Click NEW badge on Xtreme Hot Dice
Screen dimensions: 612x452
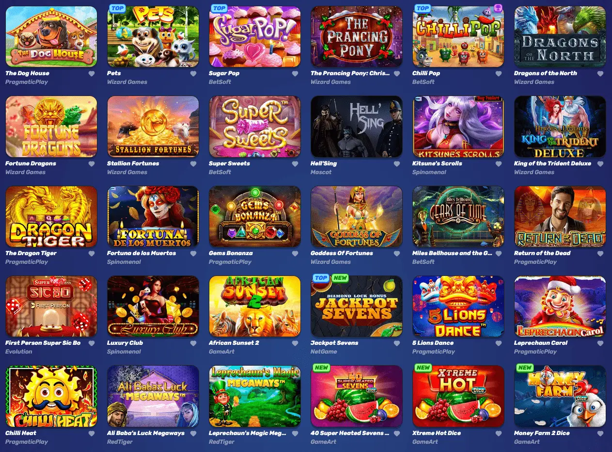click(x=423, y=368)
